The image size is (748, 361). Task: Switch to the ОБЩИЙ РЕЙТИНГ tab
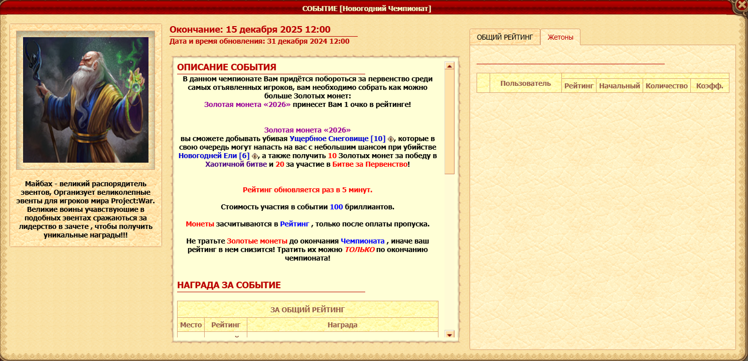[505, 37]
